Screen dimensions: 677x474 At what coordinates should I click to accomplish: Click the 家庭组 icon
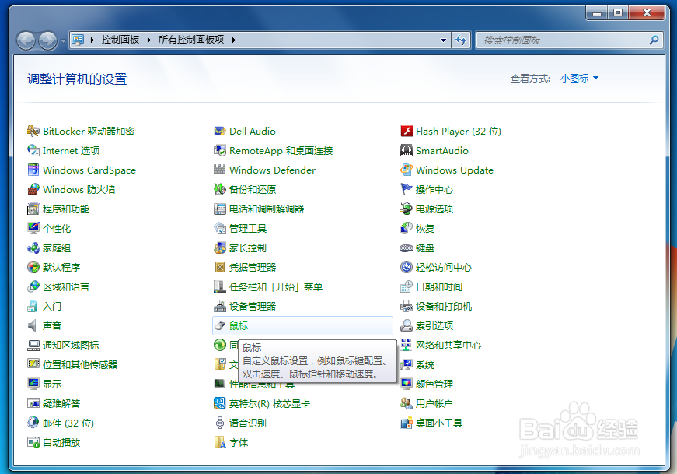pyautogui.click(x=33, y=248)
